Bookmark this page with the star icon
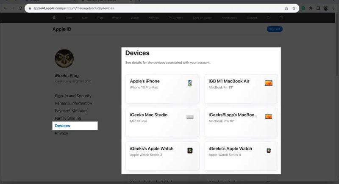This screenshot has height=184, width=339. pyautogui.click(x=294, y=8)
